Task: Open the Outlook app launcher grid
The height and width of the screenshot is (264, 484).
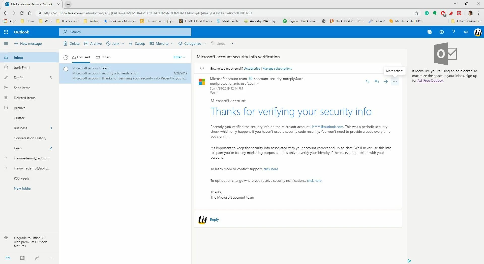Action: tap(6, 32)
